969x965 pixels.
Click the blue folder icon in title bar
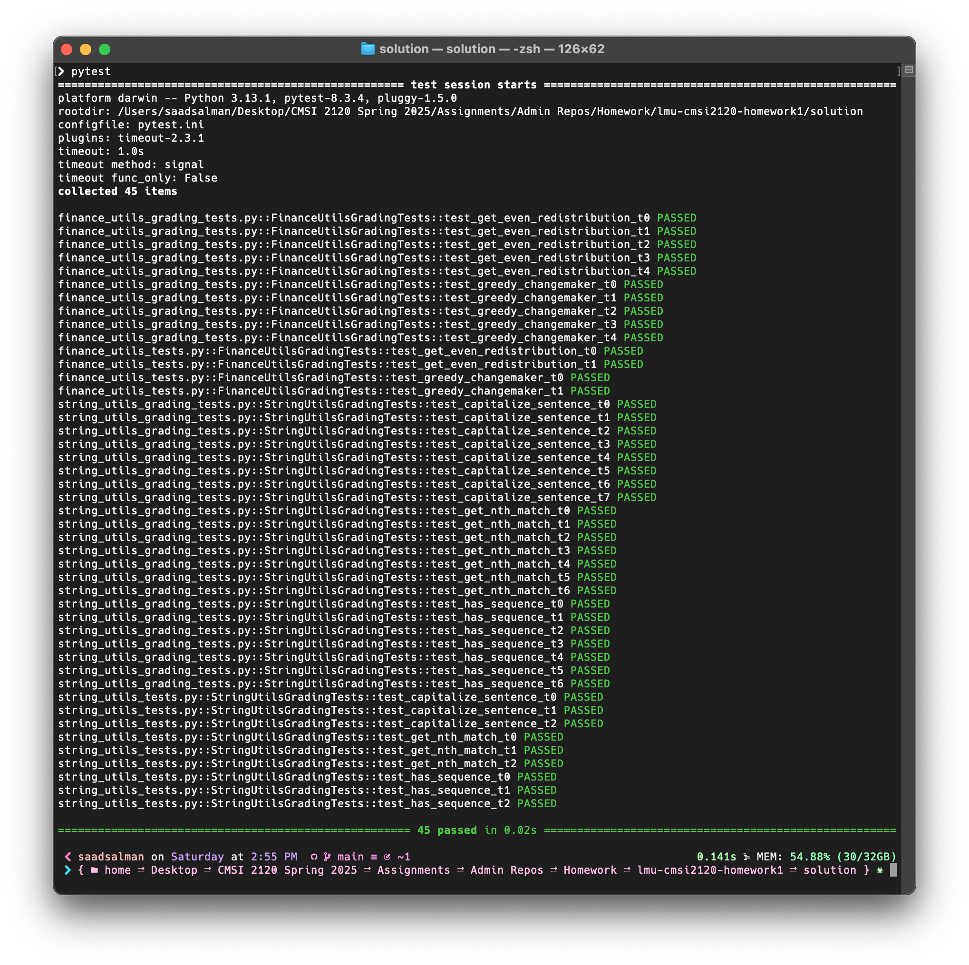[x=368, y=49]
